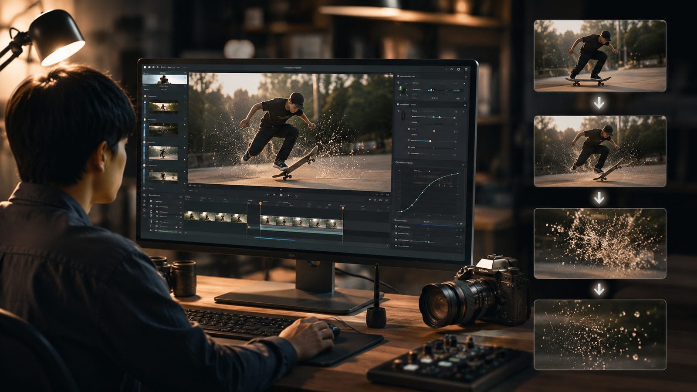Click the blue waveform line at timeline bottom
This screenshot has width=697, height=392.
(x=275, y=239)
